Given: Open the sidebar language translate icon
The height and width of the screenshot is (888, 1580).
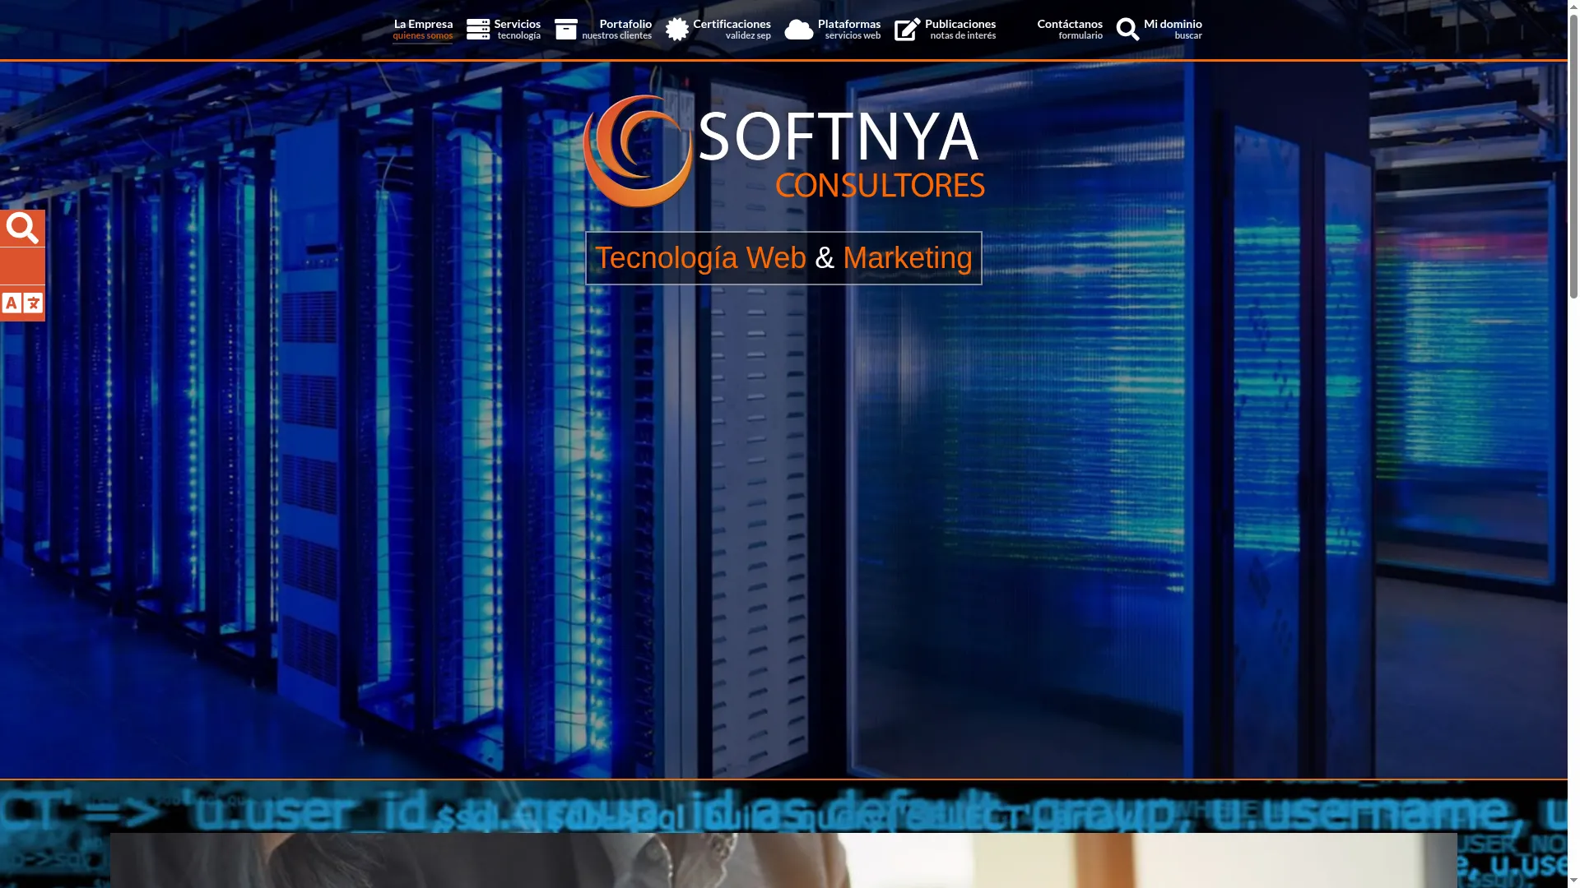Looking at the screenshot, I should [22, 303].
